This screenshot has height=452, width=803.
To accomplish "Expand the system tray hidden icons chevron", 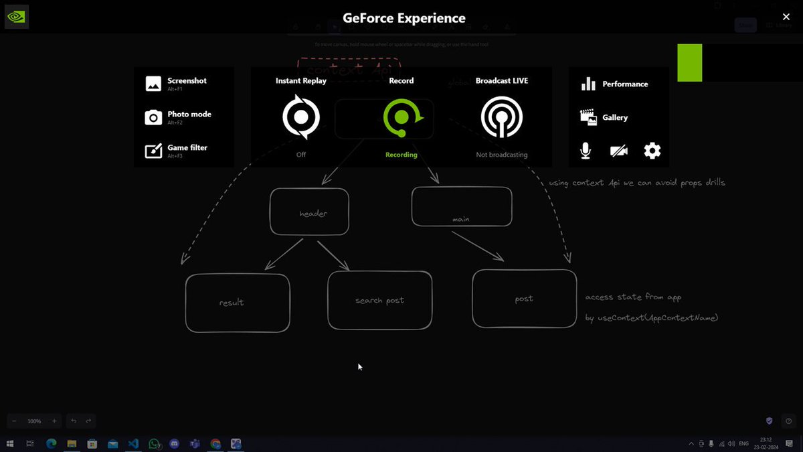I will pyautogui.click(x=691, y=443).
